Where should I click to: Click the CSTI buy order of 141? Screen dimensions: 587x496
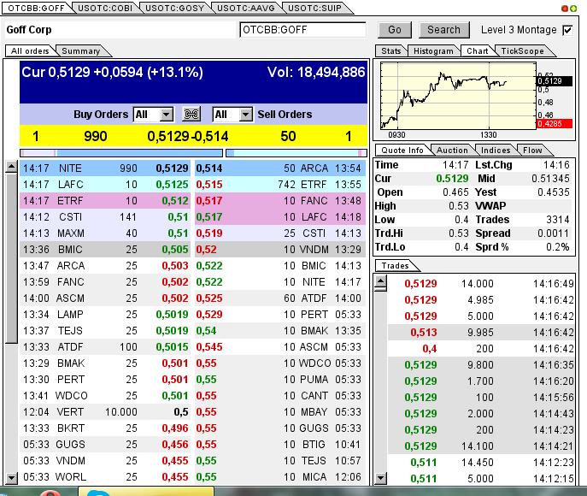[105, 217]
